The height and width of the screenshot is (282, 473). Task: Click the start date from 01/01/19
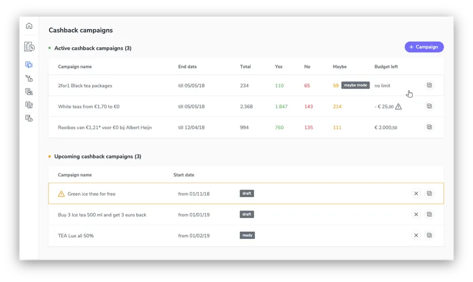pos(194,215)
